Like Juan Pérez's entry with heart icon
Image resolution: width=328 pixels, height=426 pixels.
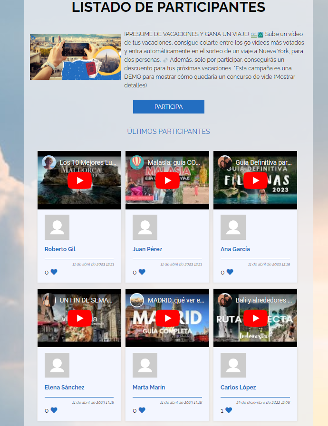tap(142, 272)
